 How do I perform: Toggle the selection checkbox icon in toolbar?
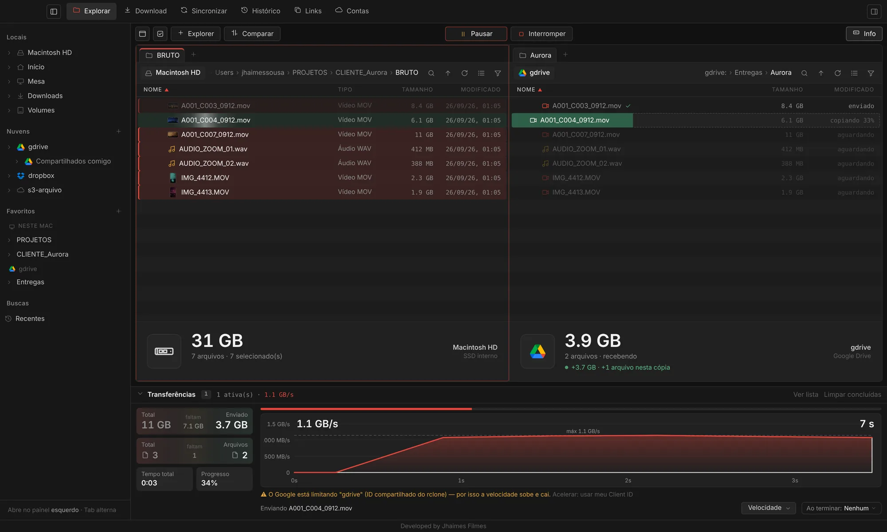tap(160, 34)
